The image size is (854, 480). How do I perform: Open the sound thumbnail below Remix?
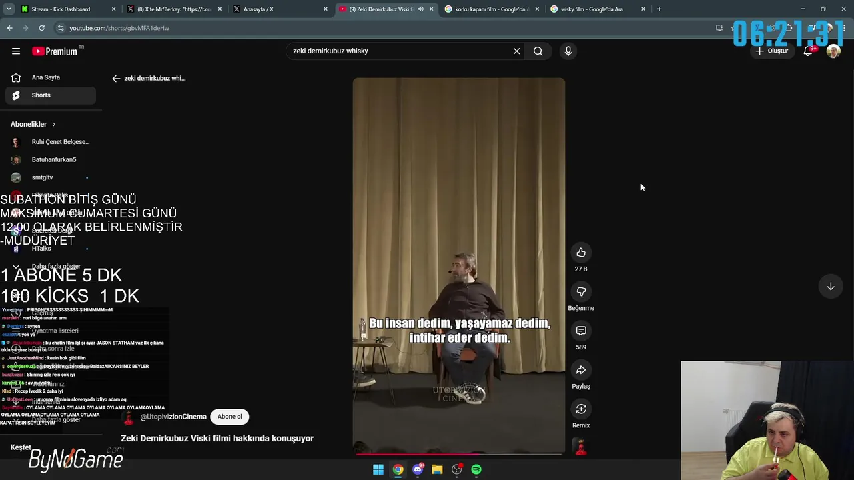(x=581, y=447)
